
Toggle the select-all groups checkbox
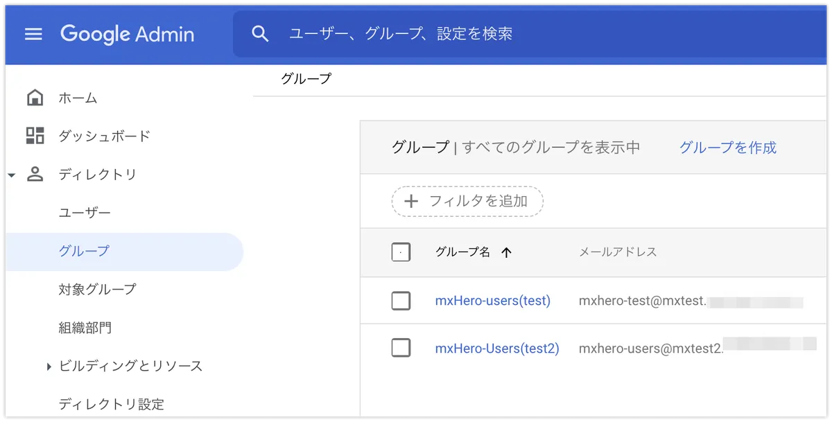click(x=401, y=252)
